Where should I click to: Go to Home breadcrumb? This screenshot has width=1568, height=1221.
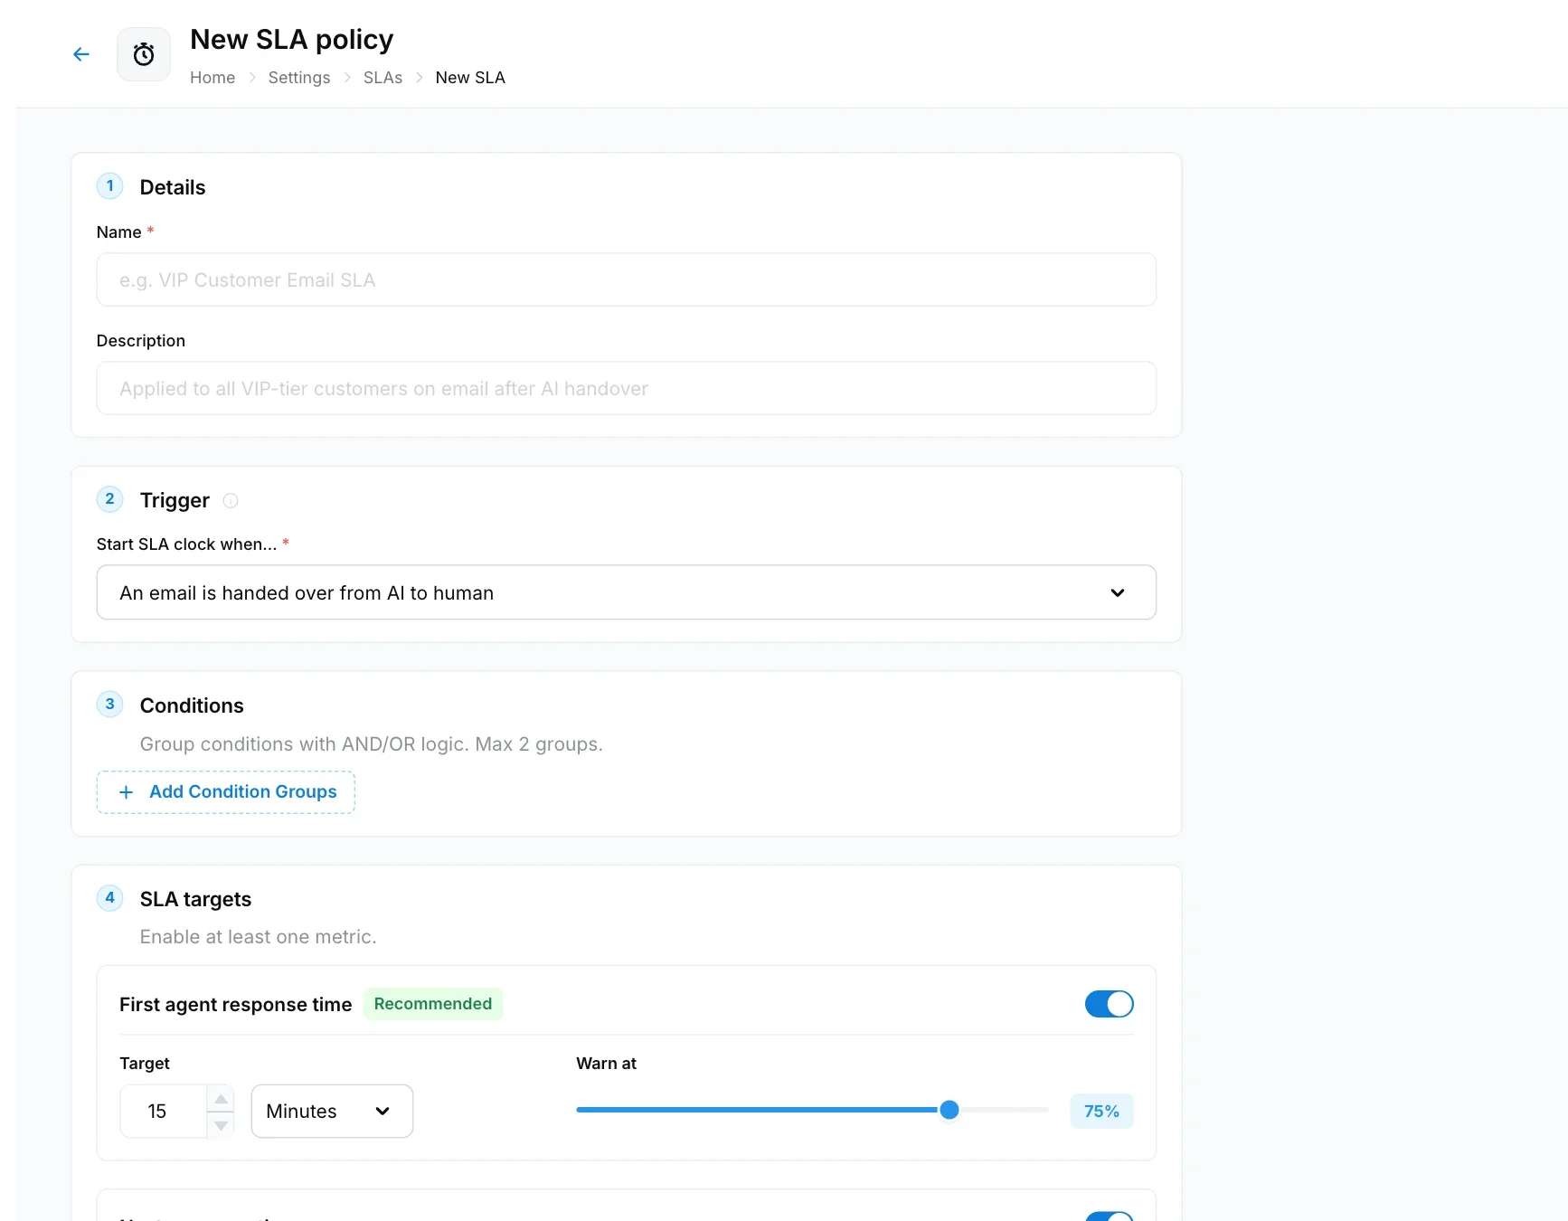click(213, 78)
